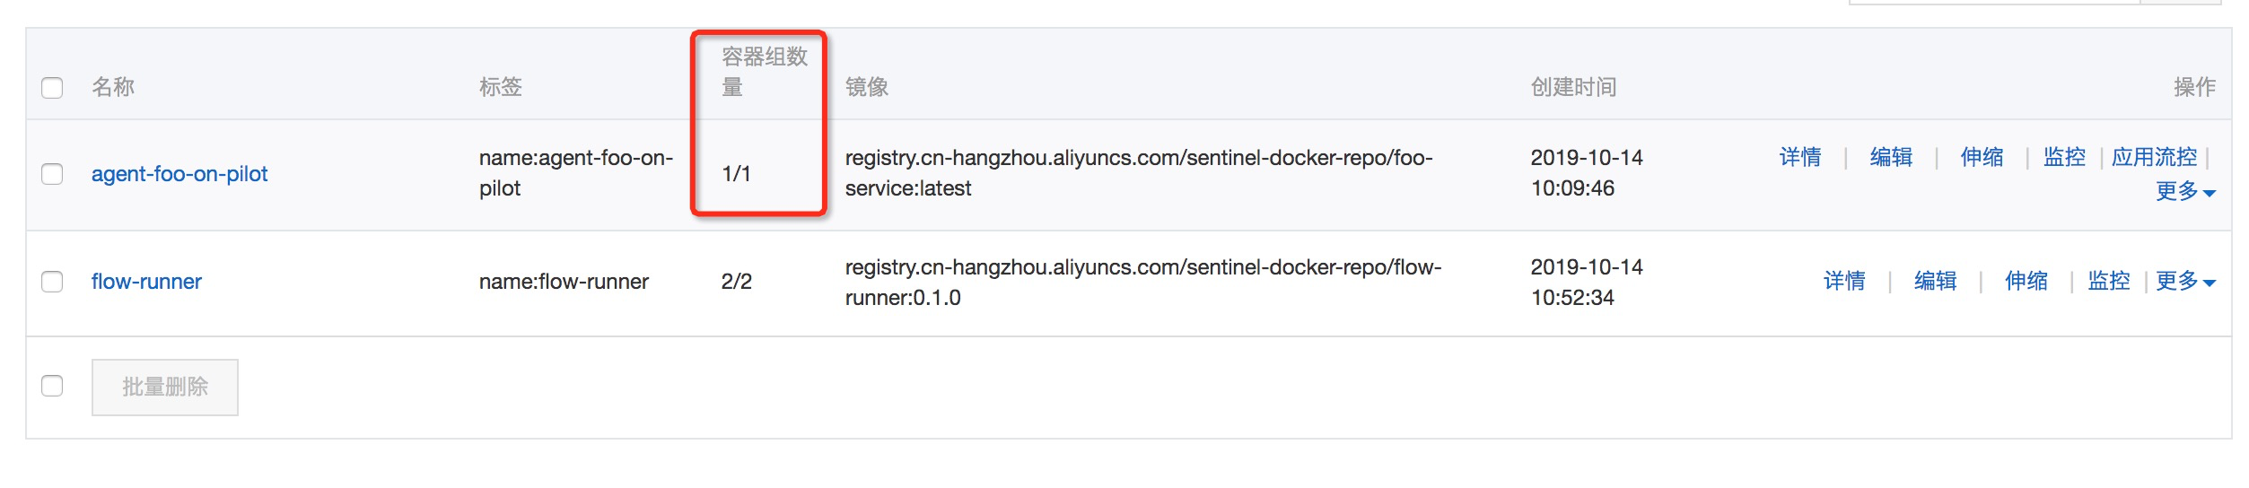Screen dimensions: 2249x488
Task: Open 应用流控 for agent-foo-on-pilot
Action: click(x=2154, y=158)
